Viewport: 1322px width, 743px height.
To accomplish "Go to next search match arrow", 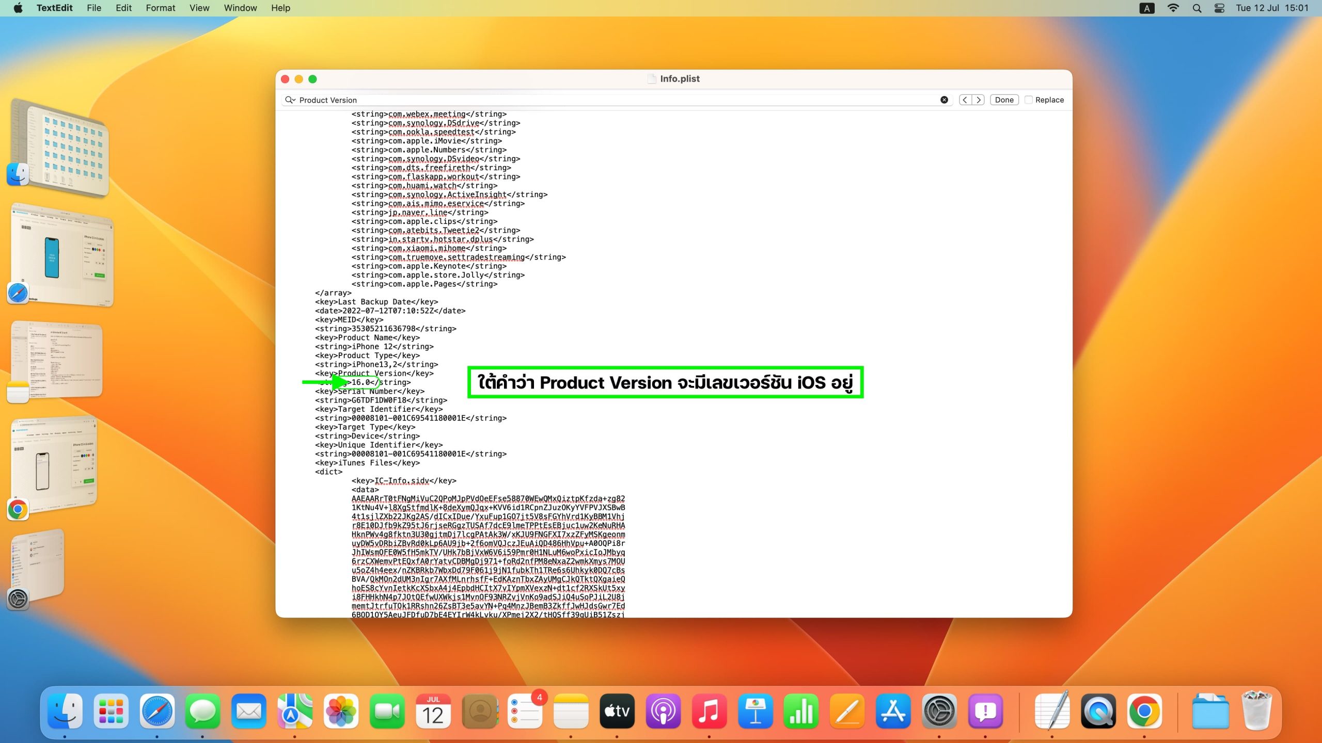I will pyautogui.click(x=978, y=100).
